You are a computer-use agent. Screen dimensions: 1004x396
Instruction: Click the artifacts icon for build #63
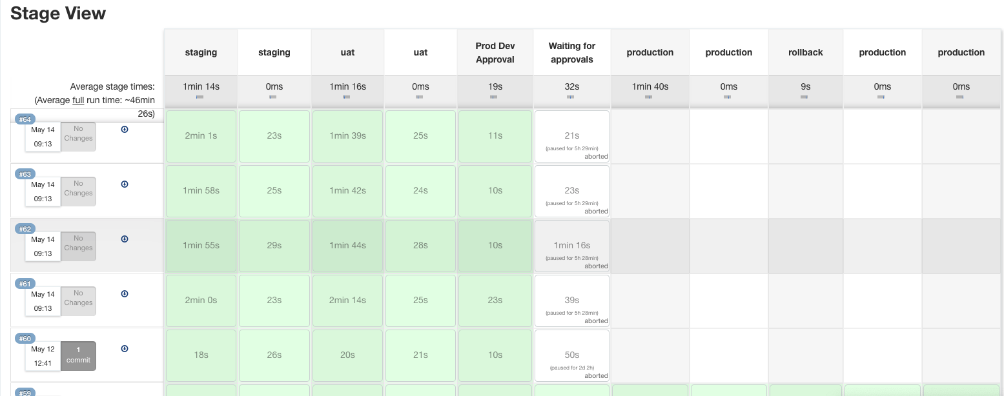click(x=125, y=184)
